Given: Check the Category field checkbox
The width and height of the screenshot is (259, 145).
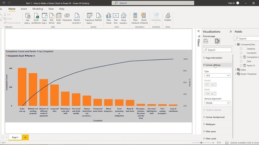Looking at the screenshot, I should (x=241, y=49).
